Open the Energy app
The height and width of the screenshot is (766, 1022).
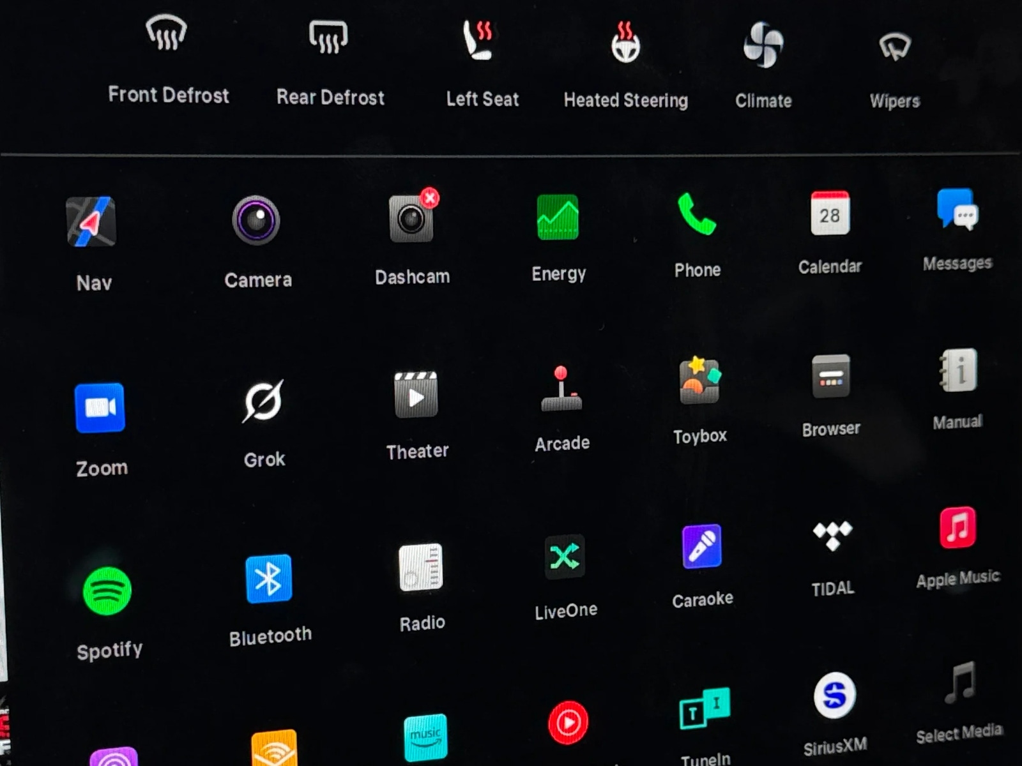tap(558, 218)
